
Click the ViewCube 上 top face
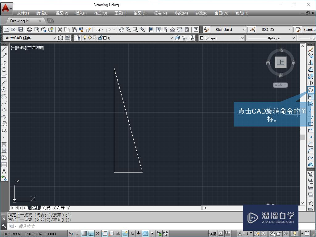281,62
